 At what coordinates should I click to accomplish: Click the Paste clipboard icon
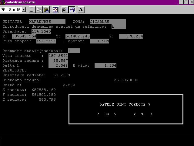pyautogui.click(x=46, y=9)
